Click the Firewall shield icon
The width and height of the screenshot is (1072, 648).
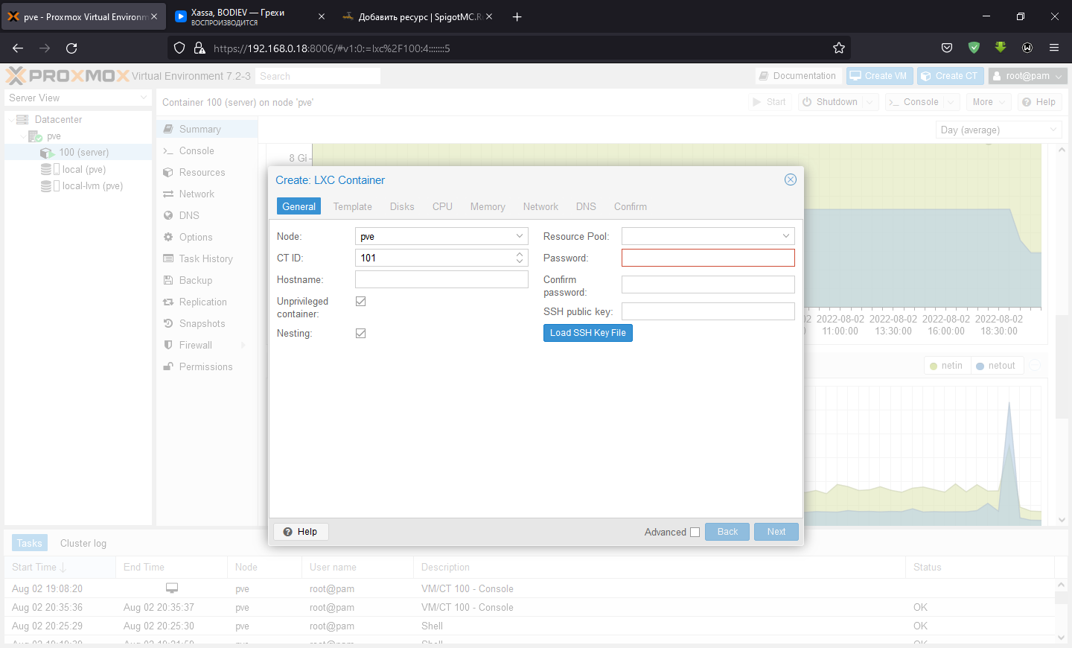[x=168, y=345]
